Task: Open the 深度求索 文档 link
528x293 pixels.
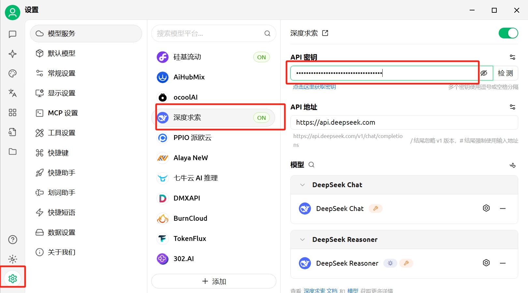Action: [x=320, y=290]
